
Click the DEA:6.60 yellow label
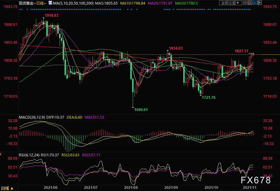point(74,117)
